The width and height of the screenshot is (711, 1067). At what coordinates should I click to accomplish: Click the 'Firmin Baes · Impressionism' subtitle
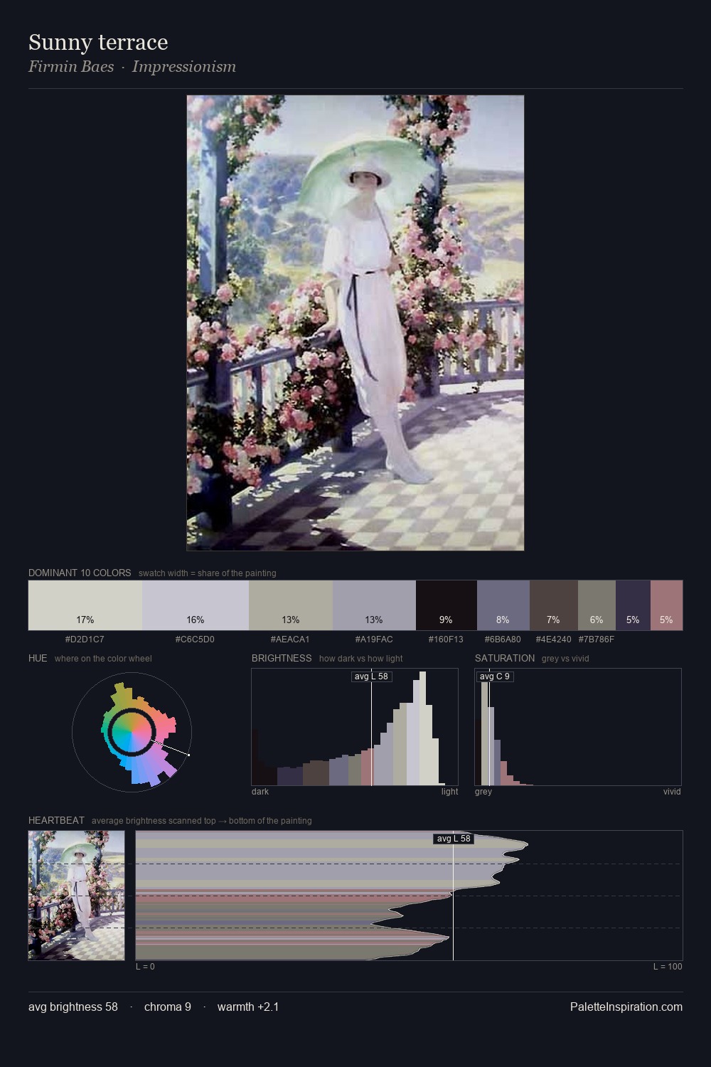click(132, 67)
